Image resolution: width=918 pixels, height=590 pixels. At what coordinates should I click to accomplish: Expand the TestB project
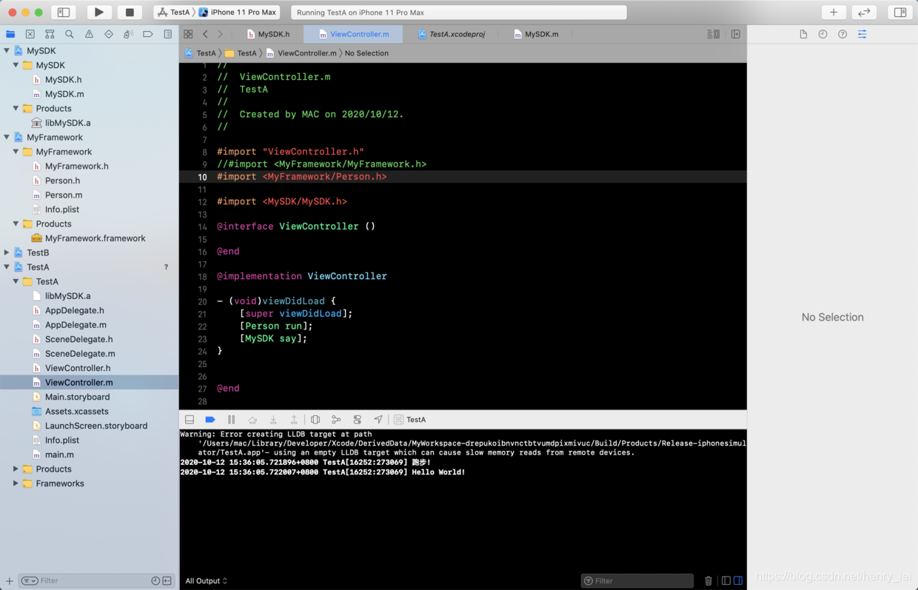point(7,252)
